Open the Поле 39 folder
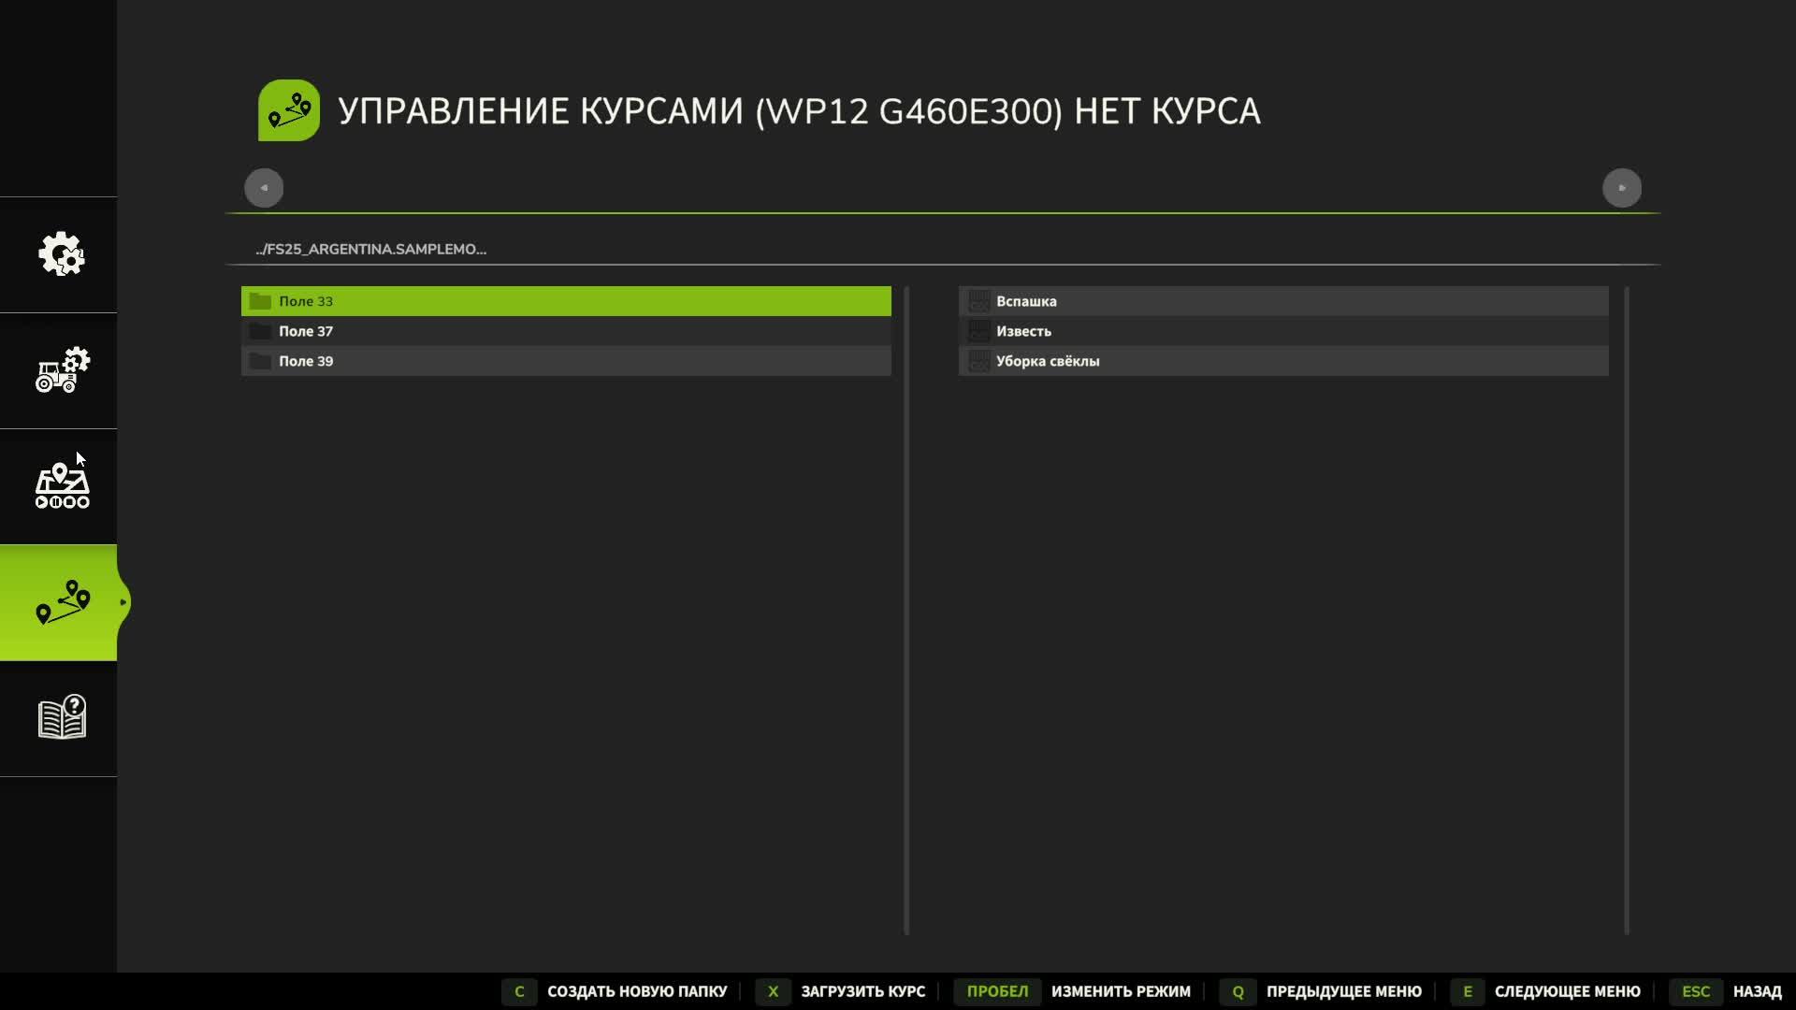 (x=566, y=361)
